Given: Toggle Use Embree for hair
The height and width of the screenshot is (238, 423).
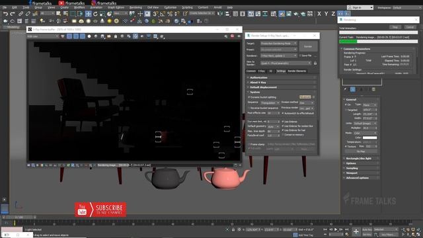Looking at the screenshot, I should (283, 130).
